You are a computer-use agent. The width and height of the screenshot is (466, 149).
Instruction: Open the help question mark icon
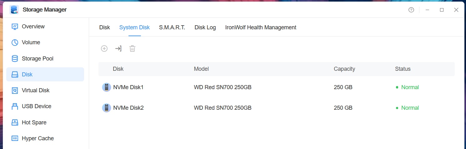tap(411, 10)
